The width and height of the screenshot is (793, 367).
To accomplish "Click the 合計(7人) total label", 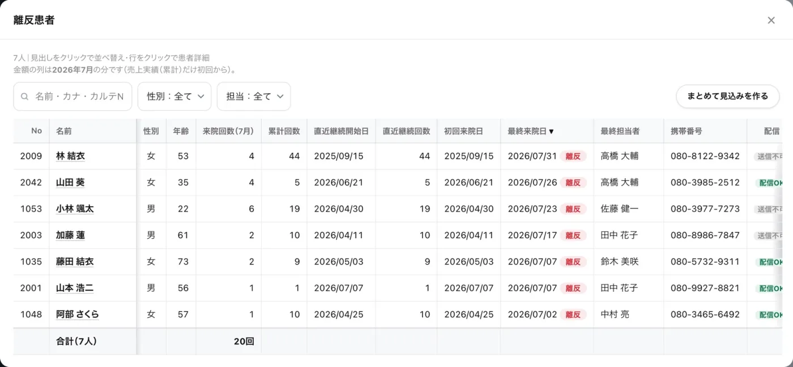I will (76, 342).
